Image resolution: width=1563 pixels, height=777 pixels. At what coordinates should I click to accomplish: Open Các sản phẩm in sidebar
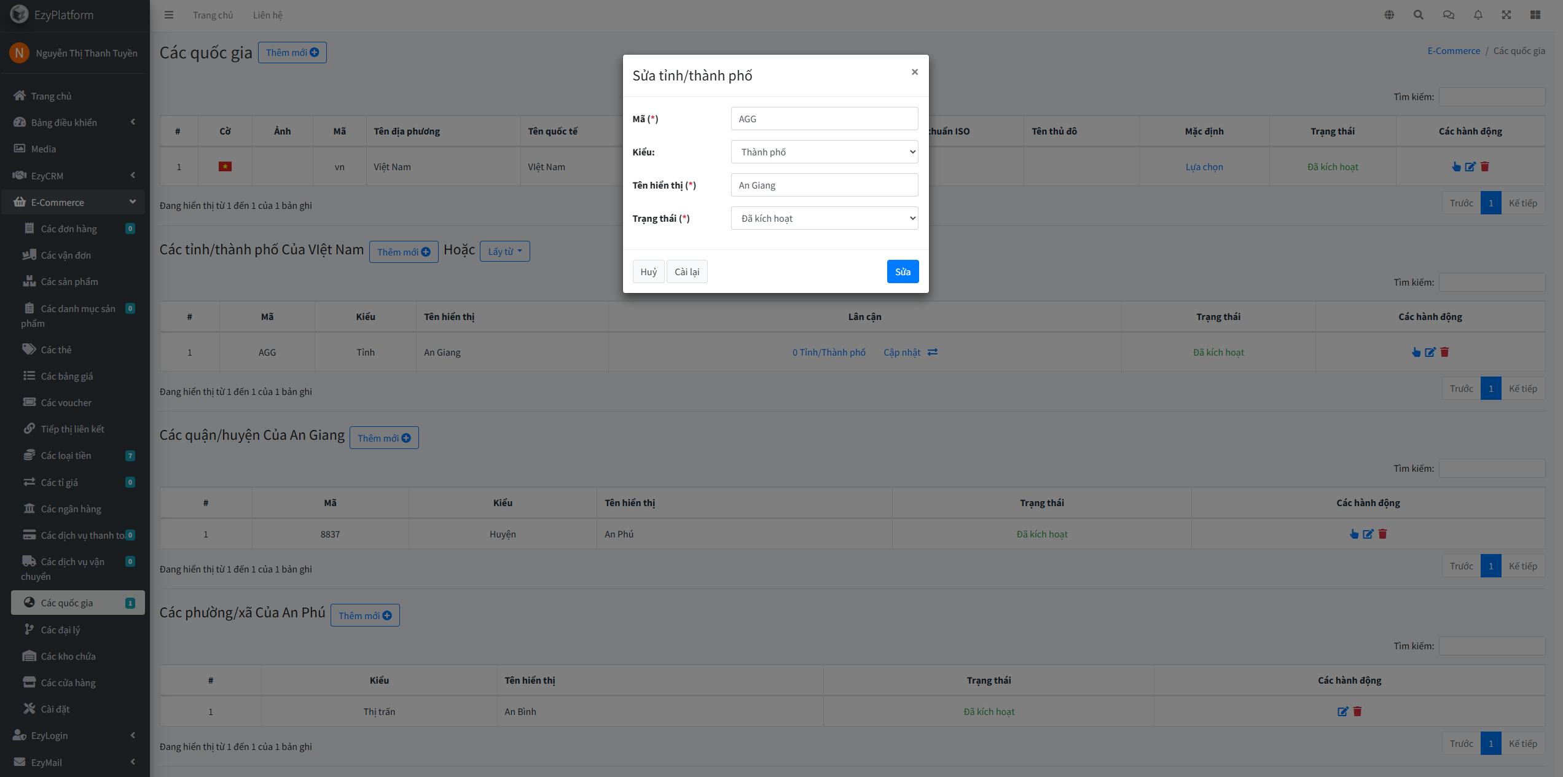pos(69,281)
